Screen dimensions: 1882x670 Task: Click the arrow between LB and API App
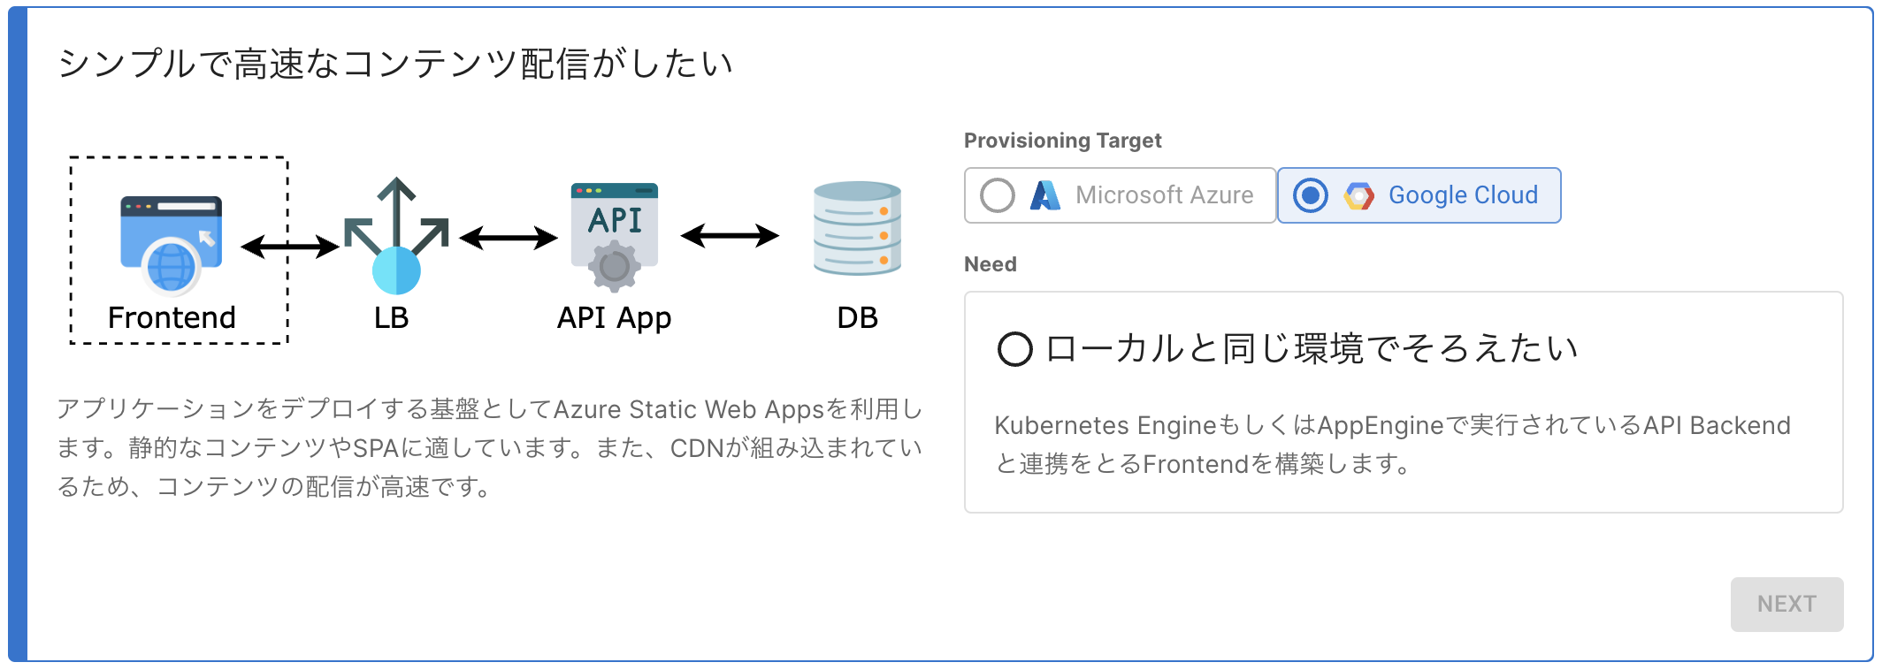pos(509,237)
